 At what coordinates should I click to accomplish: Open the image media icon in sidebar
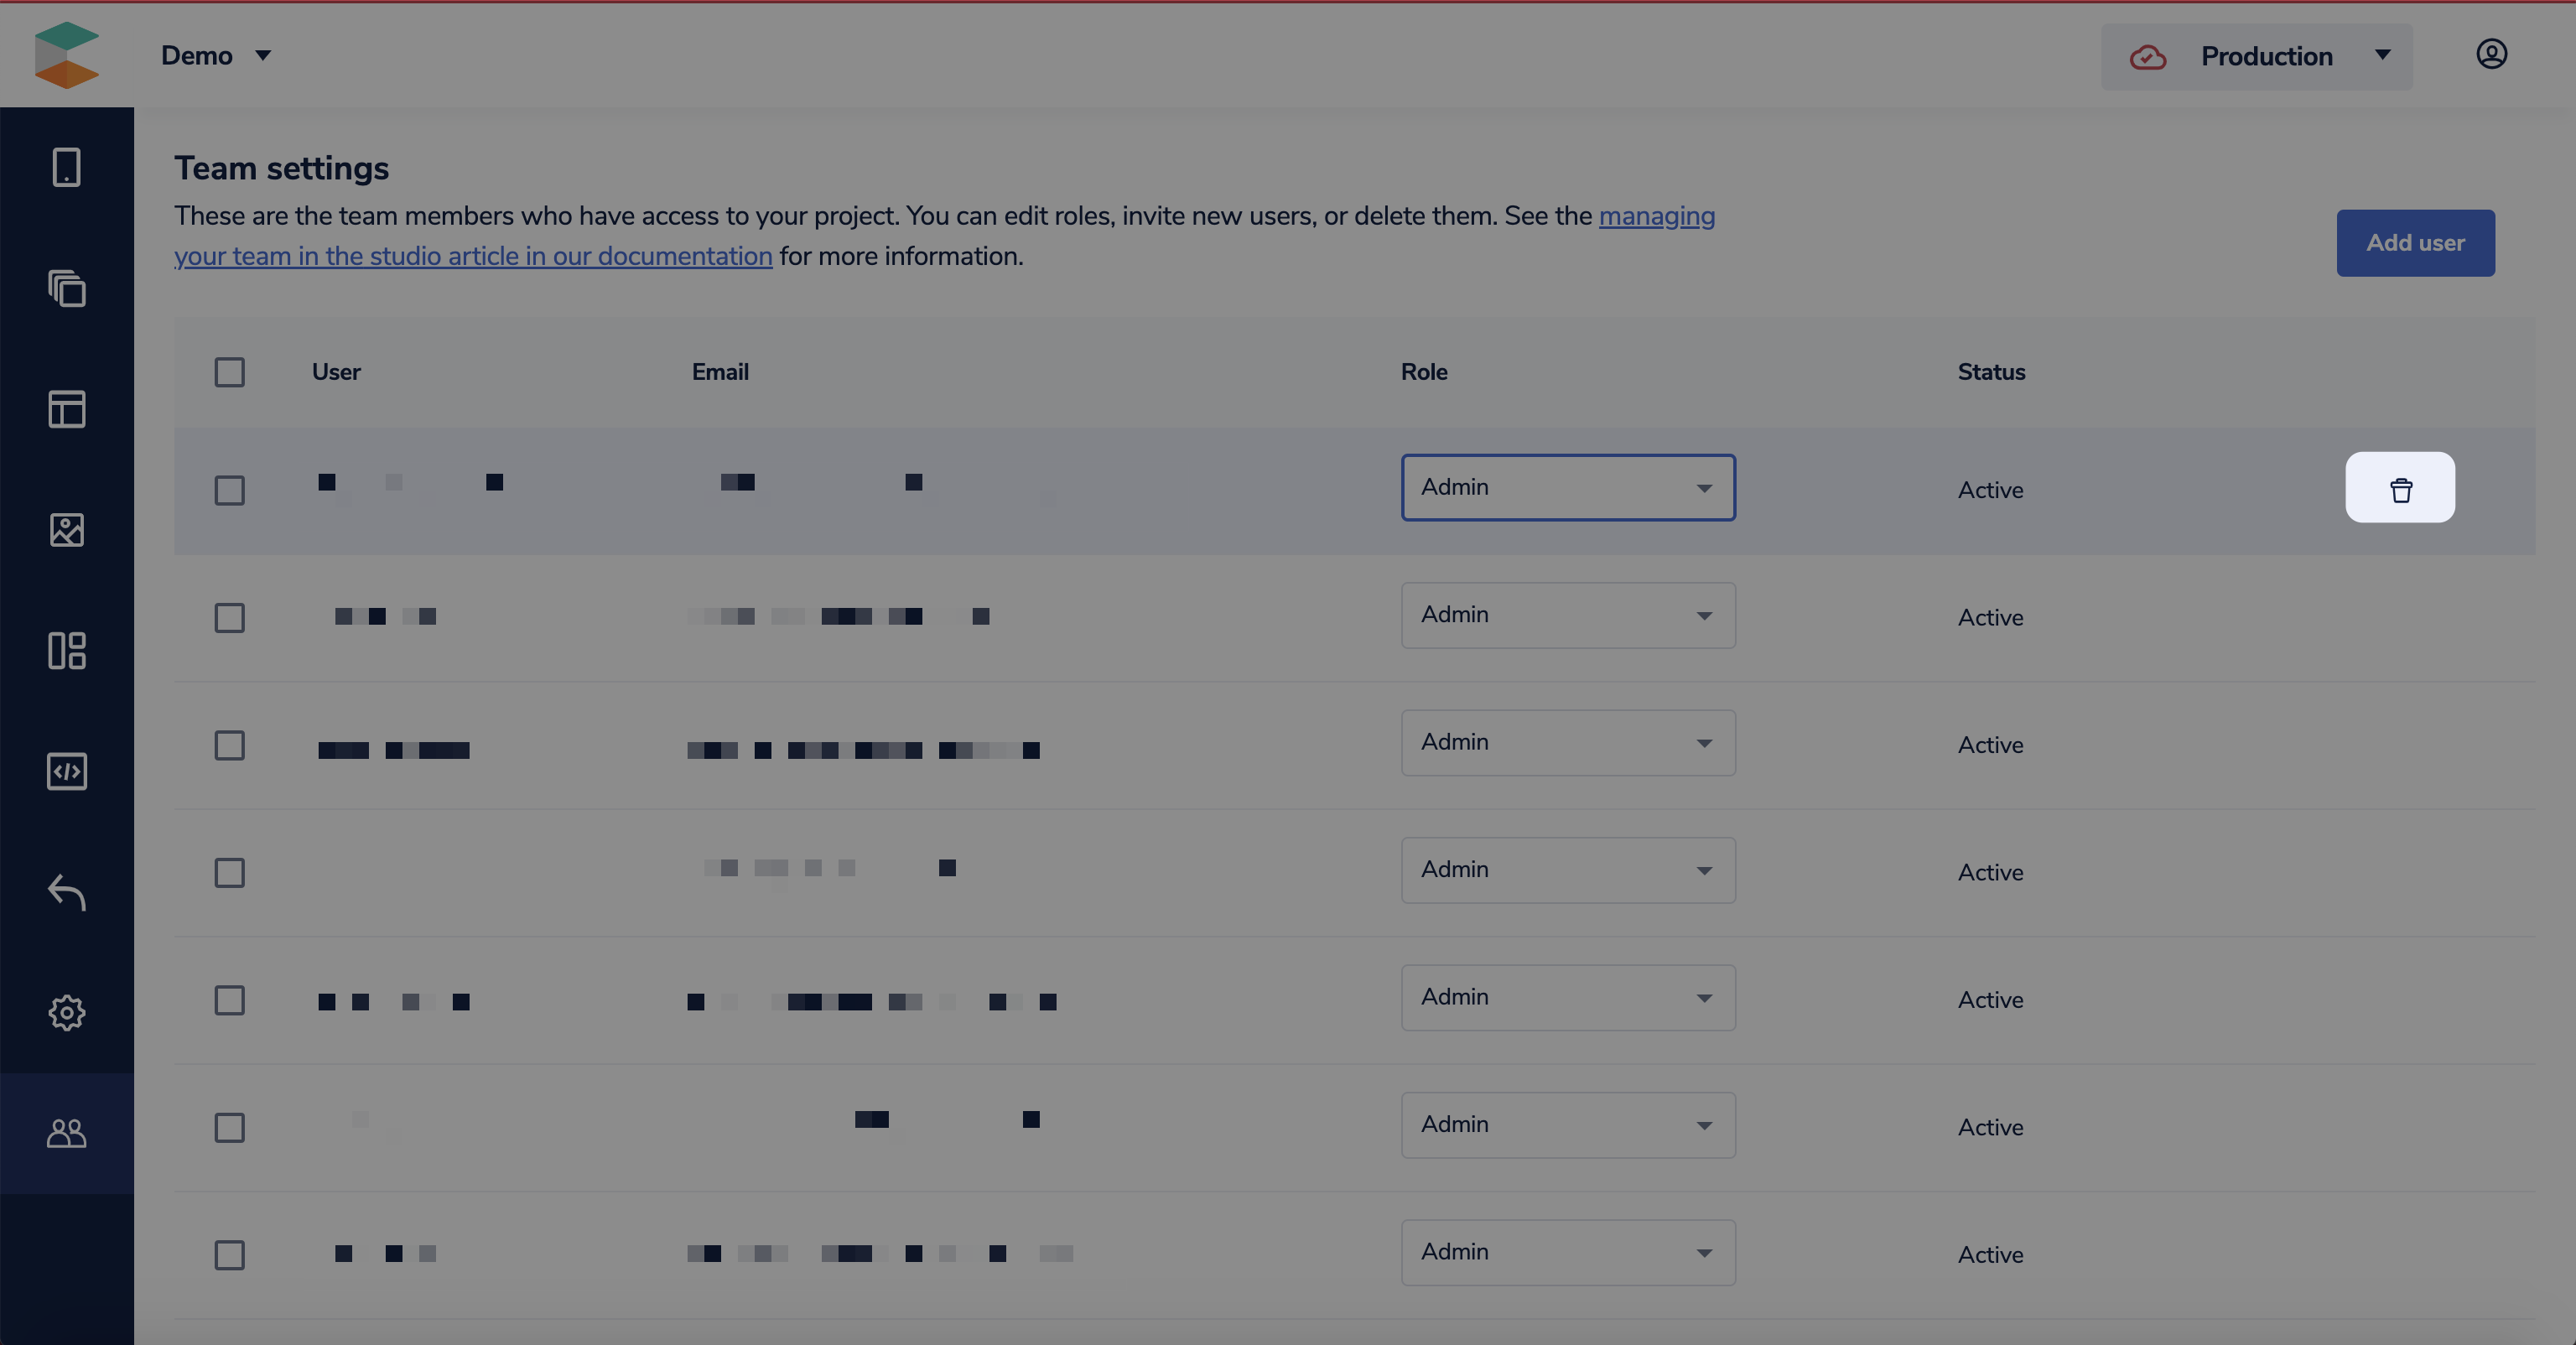[66, 530]
